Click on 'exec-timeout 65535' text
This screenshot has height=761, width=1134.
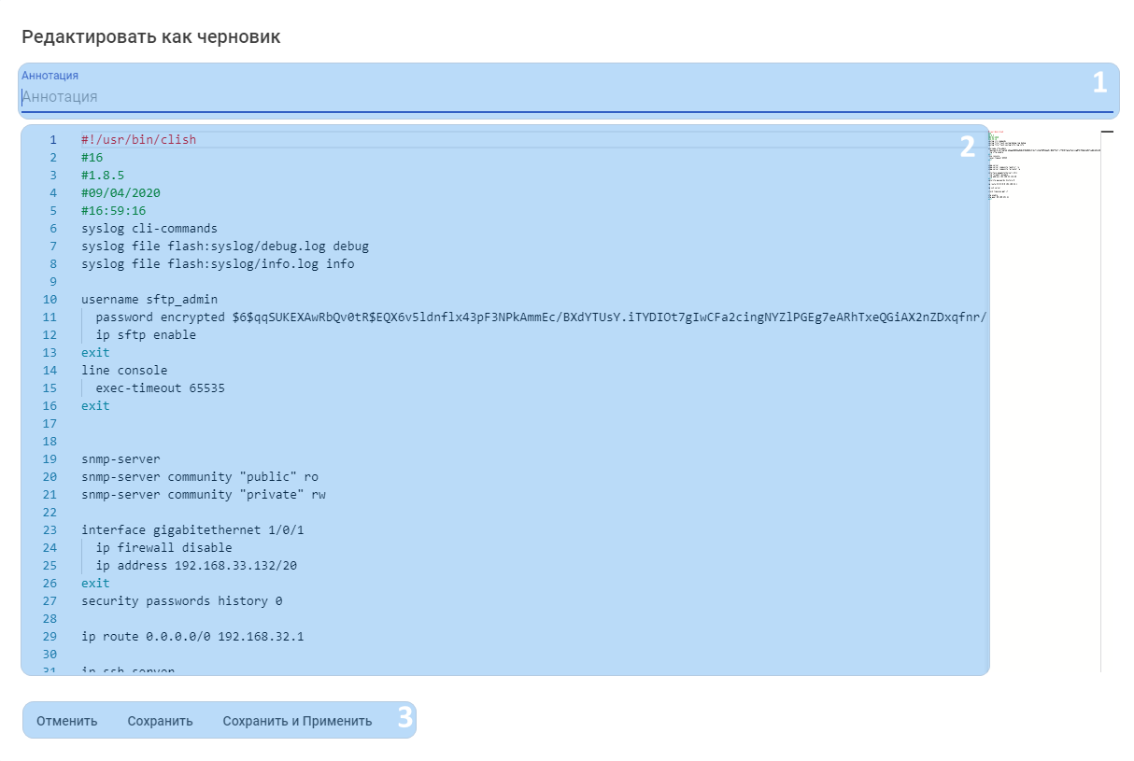[x=160, y=388]
